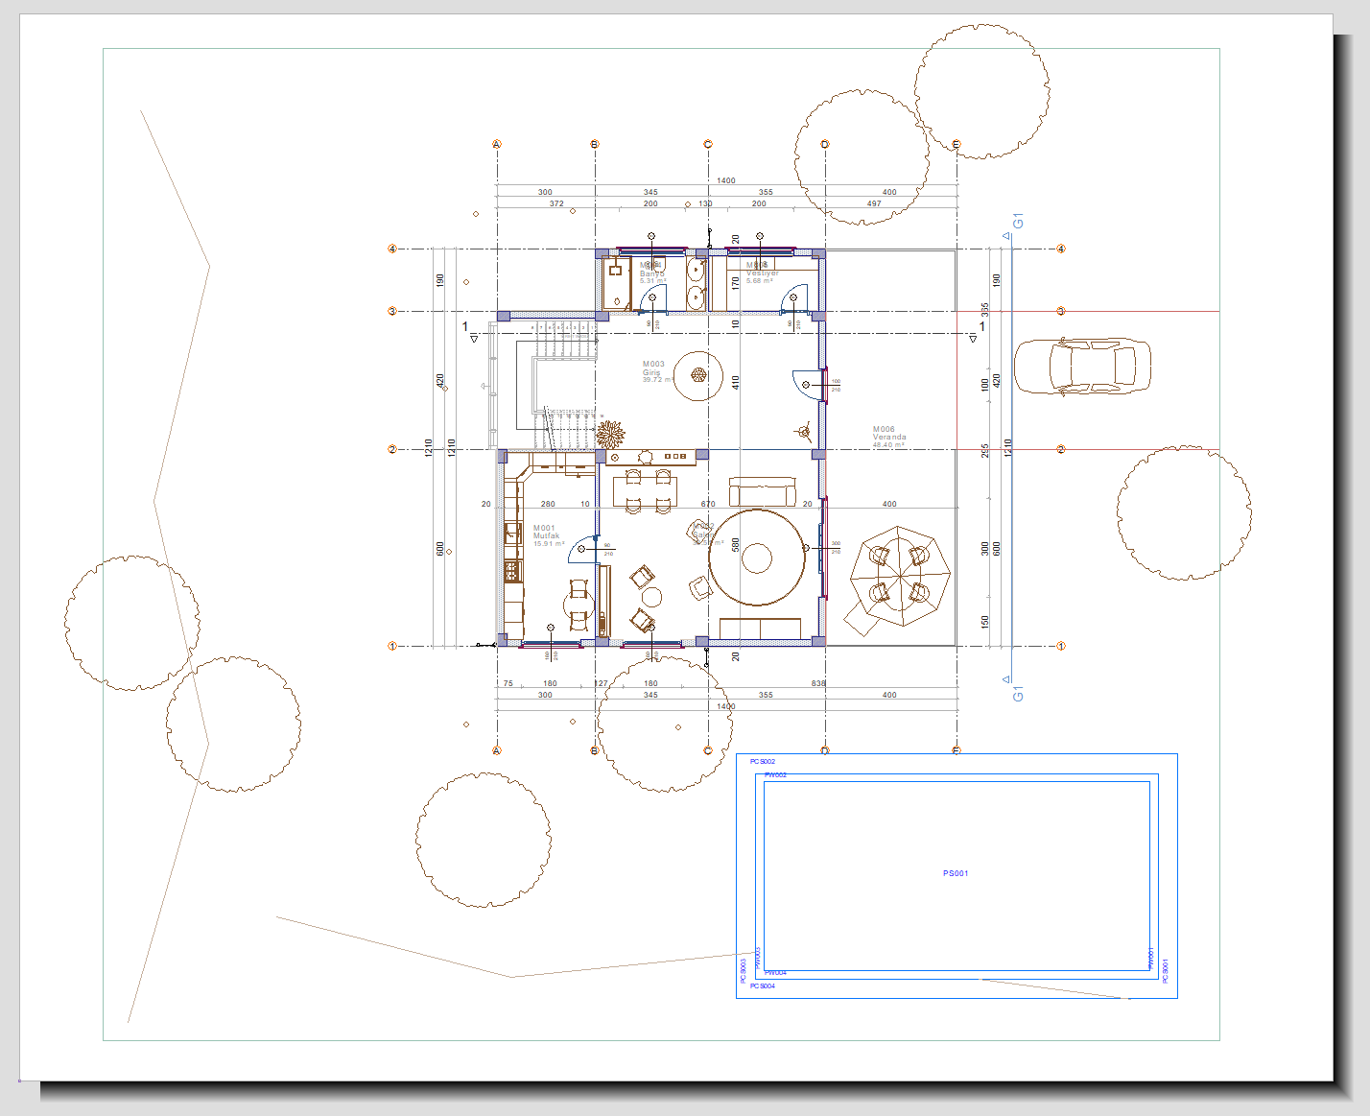Viewport: 1370px width, 1116px height.
Task: Select section marker "1" left of the staircase
Action: click(466, 326)
